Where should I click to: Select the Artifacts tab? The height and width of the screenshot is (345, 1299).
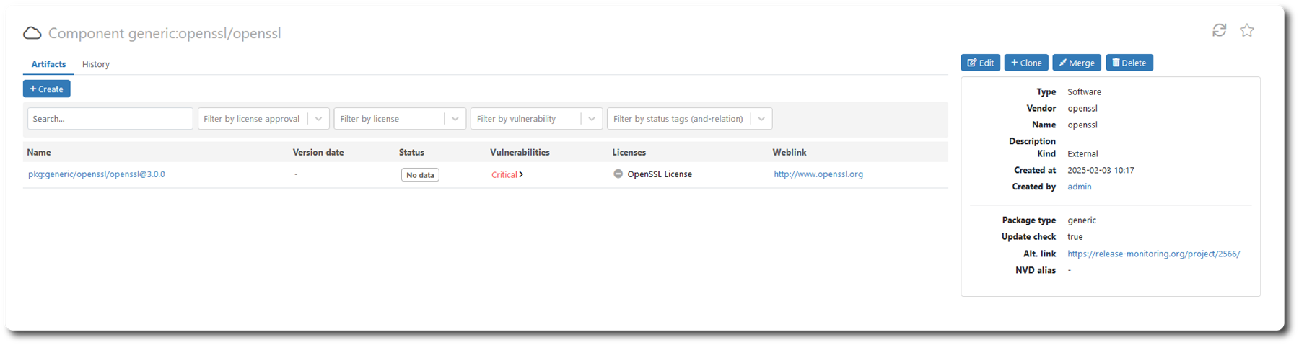pyautogui.click(x=48, y=64)
